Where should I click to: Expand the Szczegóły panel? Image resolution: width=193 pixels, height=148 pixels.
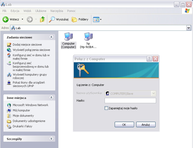point(52,139)
